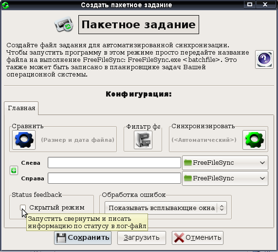Click the Отменить button

pos(198,238)
